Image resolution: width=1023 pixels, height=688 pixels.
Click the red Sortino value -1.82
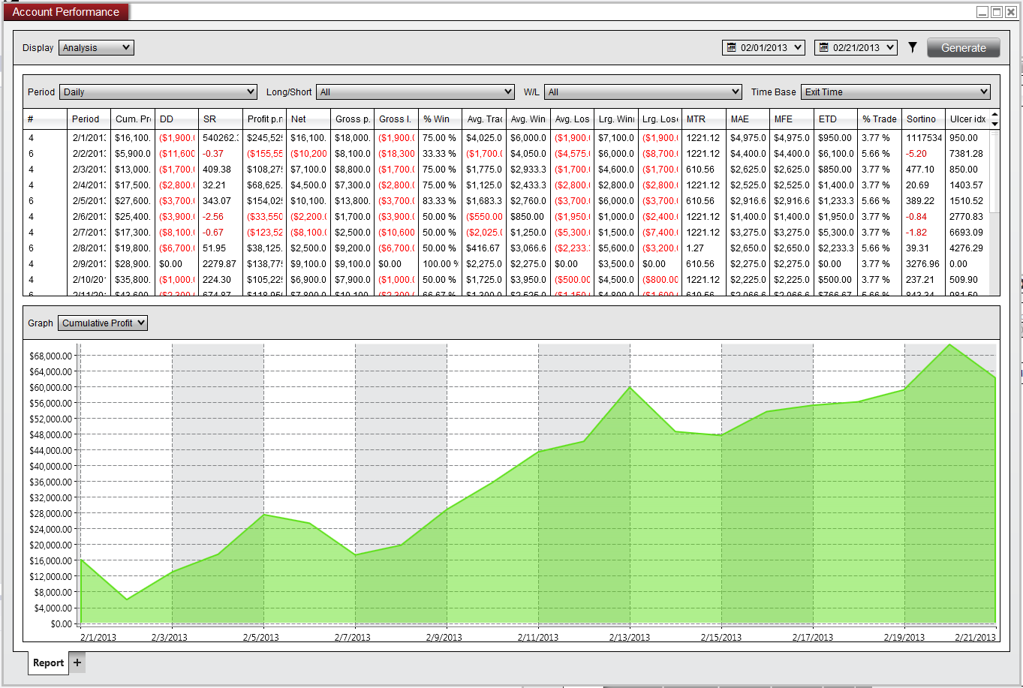click(916, 233)
